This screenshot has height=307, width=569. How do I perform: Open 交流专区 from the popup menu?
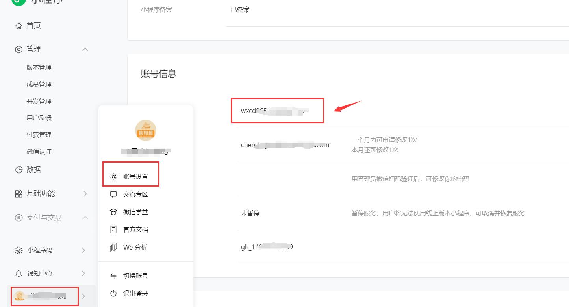(135, 194)
